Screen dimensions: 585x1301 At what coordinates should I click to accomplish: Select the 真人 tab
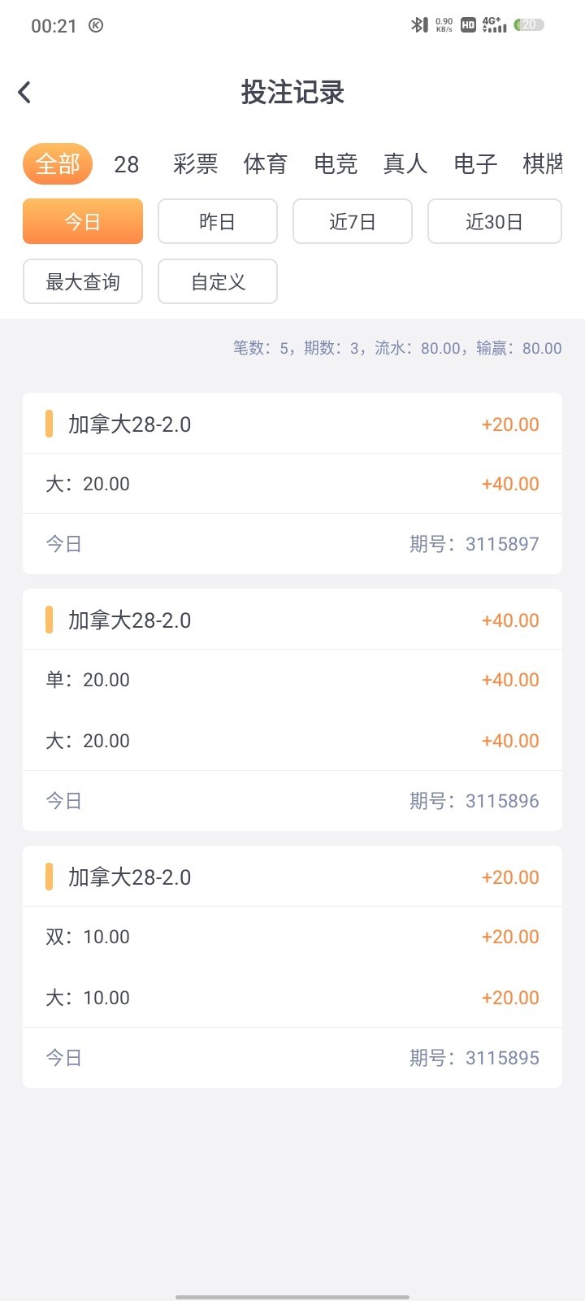(x=405, y=164)
